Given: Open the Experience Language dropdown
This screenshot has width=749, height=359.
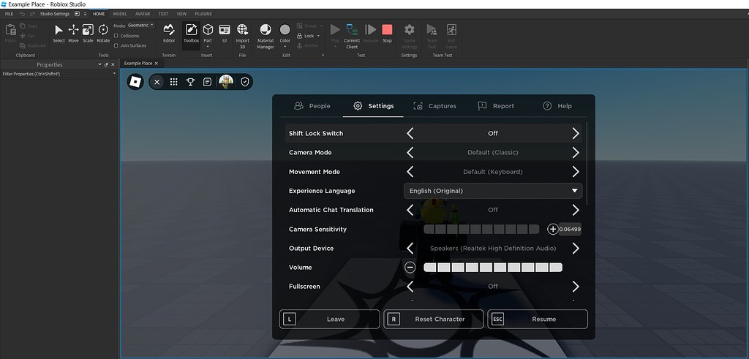Looking at the screenshot, I should [493, 191].
